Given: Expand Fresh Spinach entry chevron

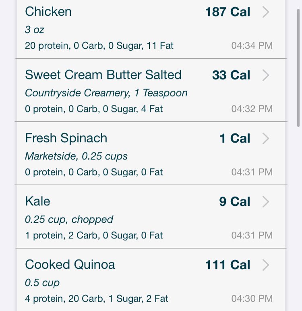Looking at the screenshot, I should pos(266,139).
